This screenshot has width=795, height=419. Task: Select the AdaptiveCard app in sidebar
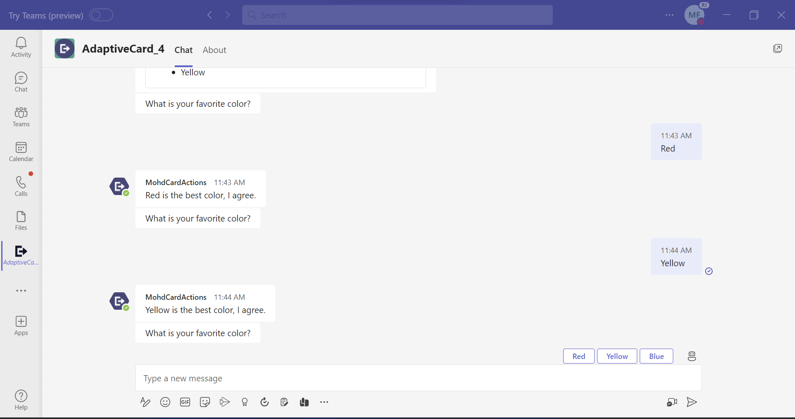pyautogui.click(x=21, y=255)
